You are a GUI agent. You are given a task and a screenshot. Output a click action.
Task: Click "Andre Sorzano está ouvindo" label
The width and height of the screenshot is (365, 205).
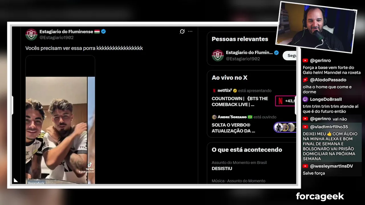(x=247, y=117)
